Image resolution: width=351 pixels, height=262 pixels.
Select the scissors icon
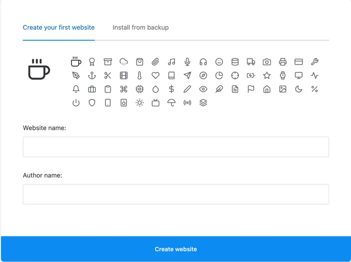(108, 75)
